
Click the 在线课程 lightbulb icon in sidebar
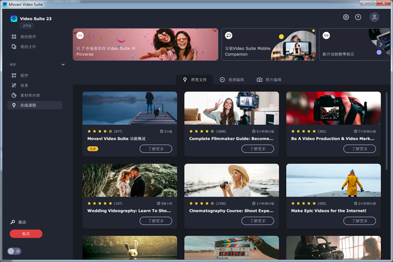click(x=14, y=105)
